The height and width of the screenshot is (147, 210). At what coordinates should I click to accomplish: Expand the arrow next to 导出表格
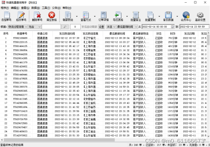127,16
